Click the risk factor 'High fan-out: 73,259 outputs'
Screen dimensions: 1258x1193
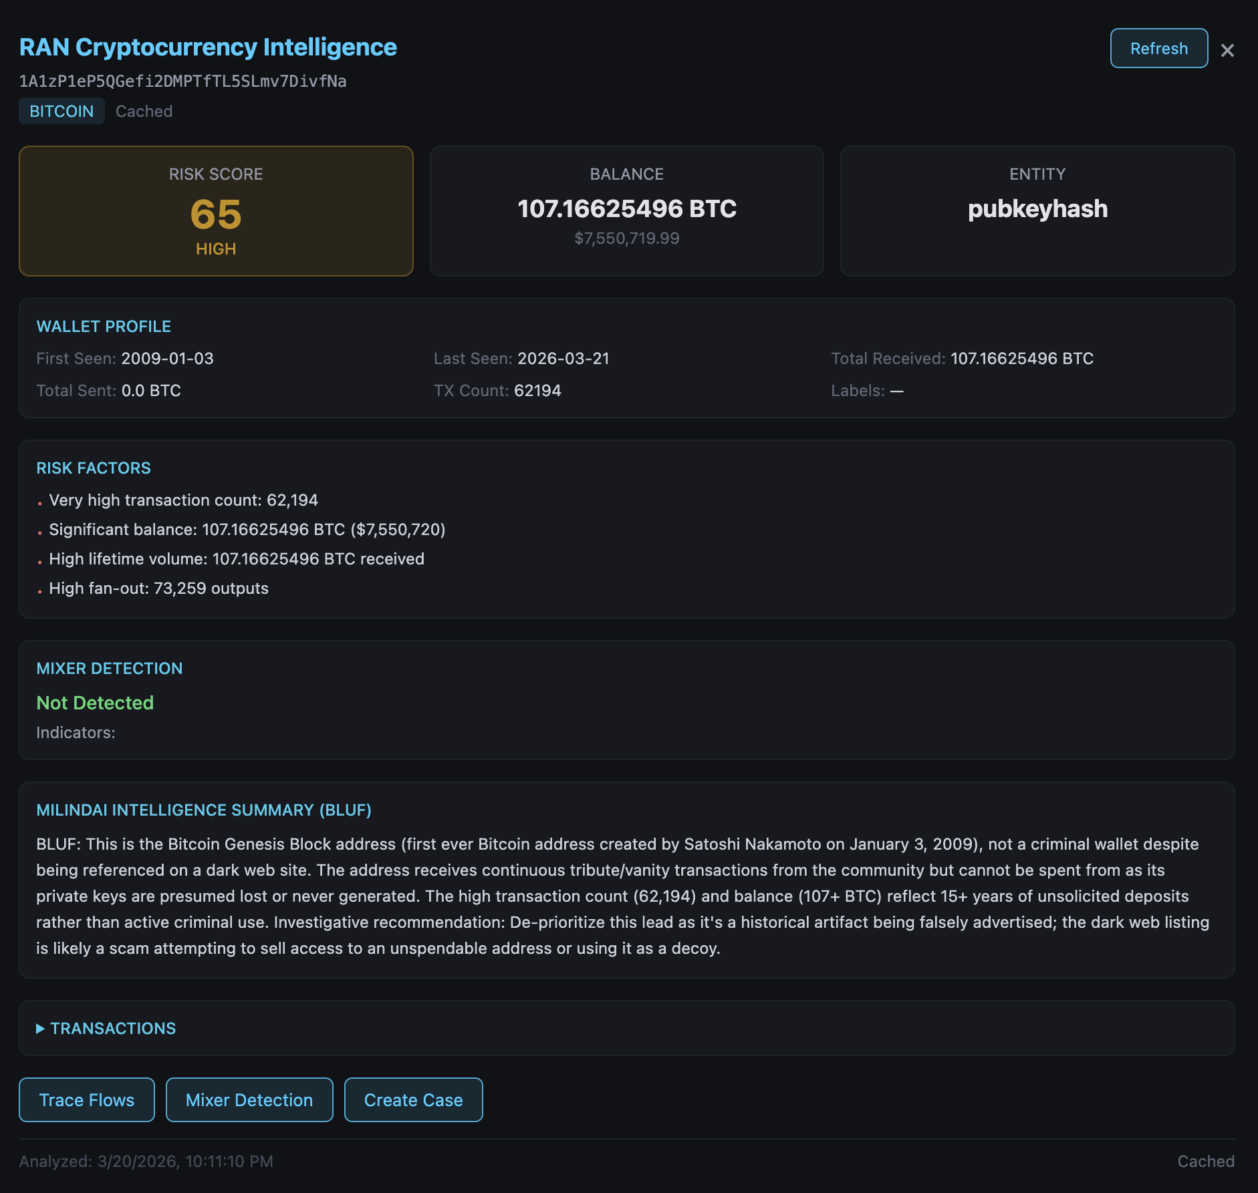pos(158,588)
